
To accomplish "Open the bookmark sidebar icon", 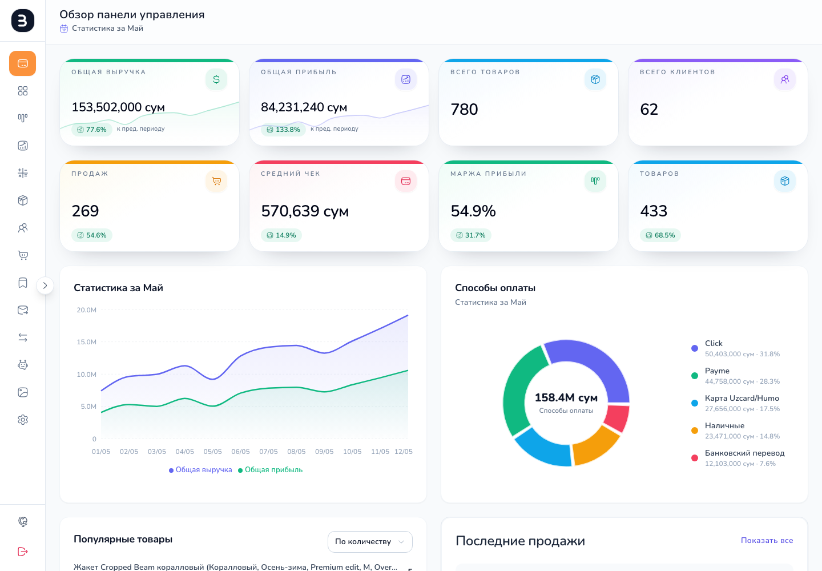I will [23, 283].
